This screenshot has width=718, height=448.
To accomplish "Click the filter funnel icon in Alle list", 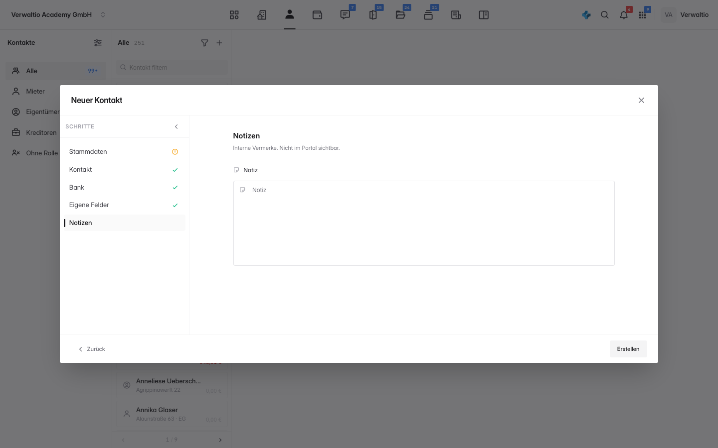I will pos(204,43).
